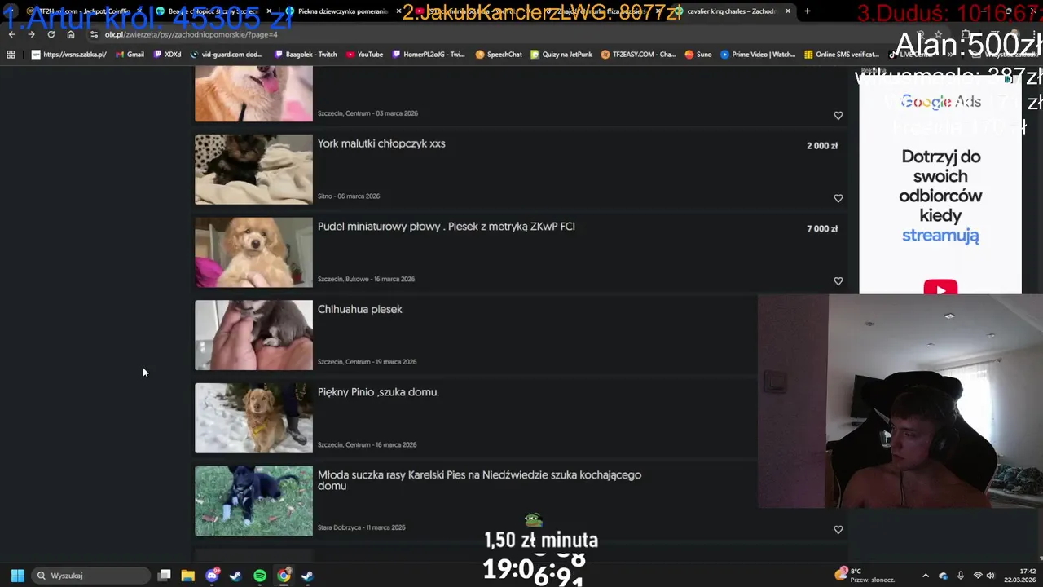The width and height of the screenshot is (1043, 587).
Task: Open Task View on the taskbar
Action: click(165, 576)
